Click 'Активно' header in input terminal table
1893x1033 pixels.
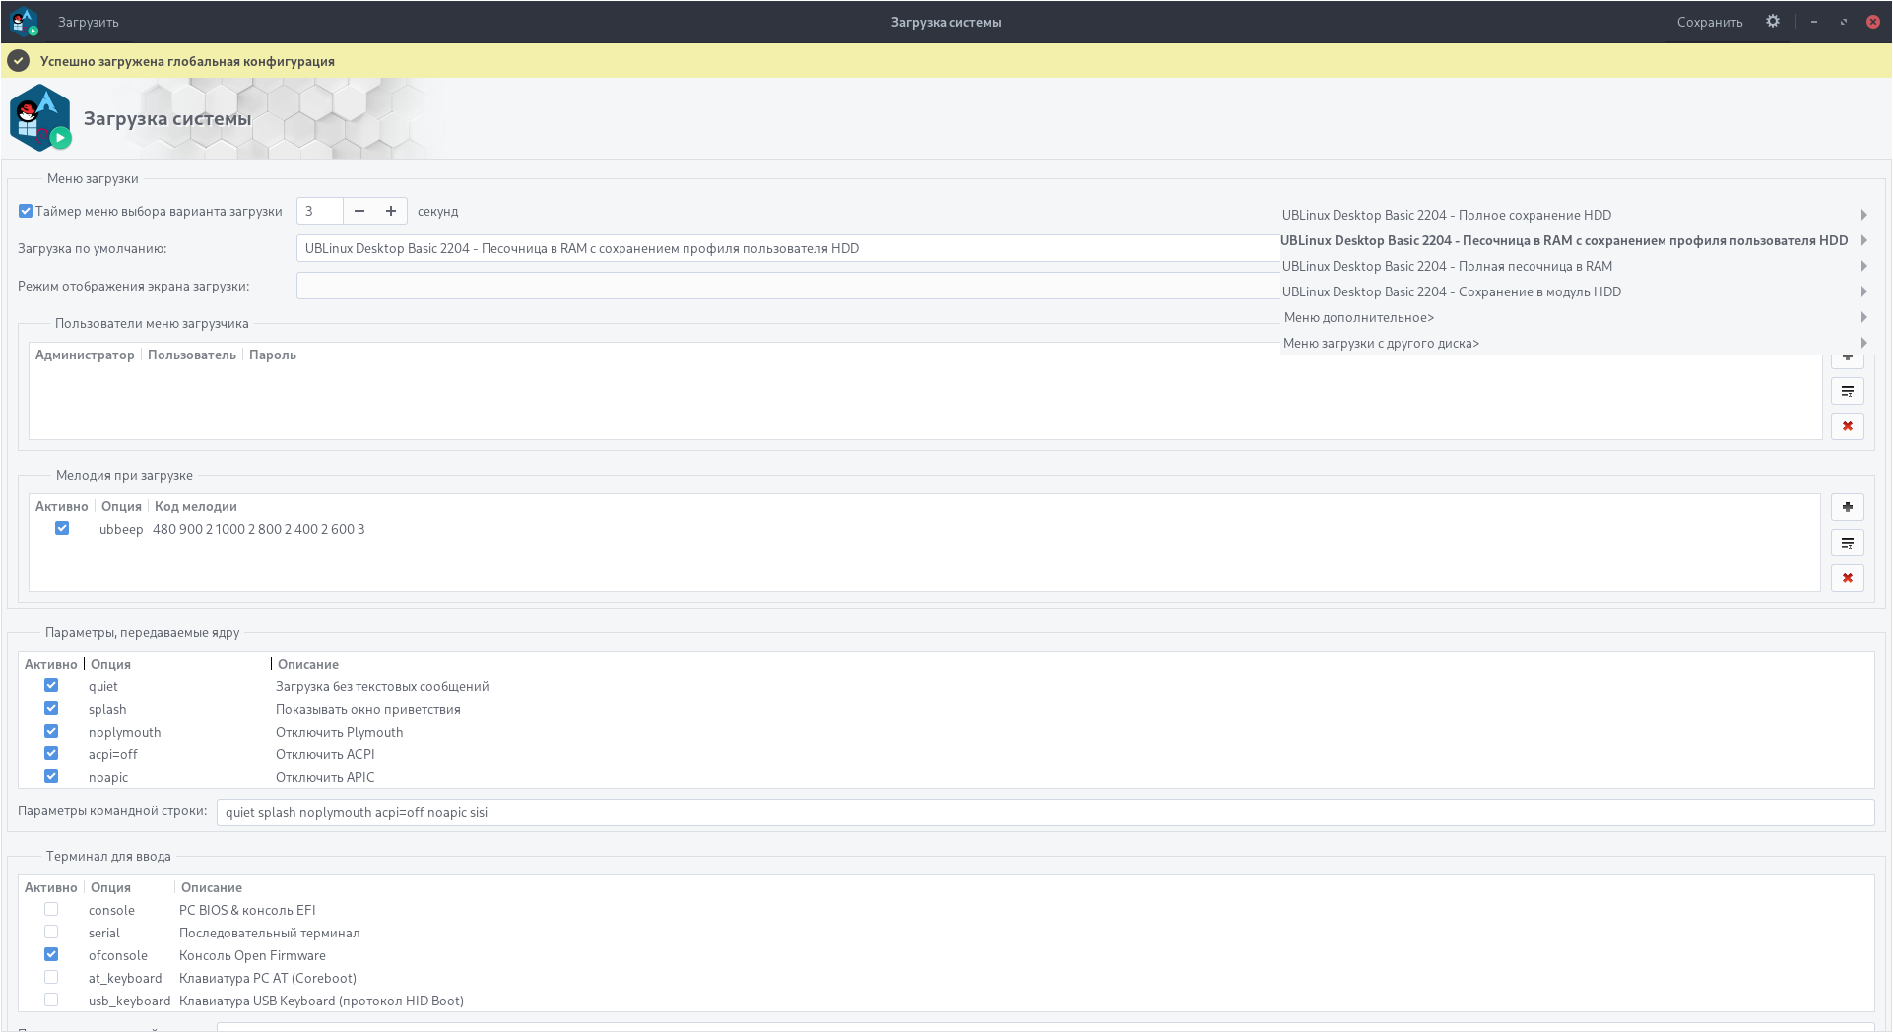point(51,887)
